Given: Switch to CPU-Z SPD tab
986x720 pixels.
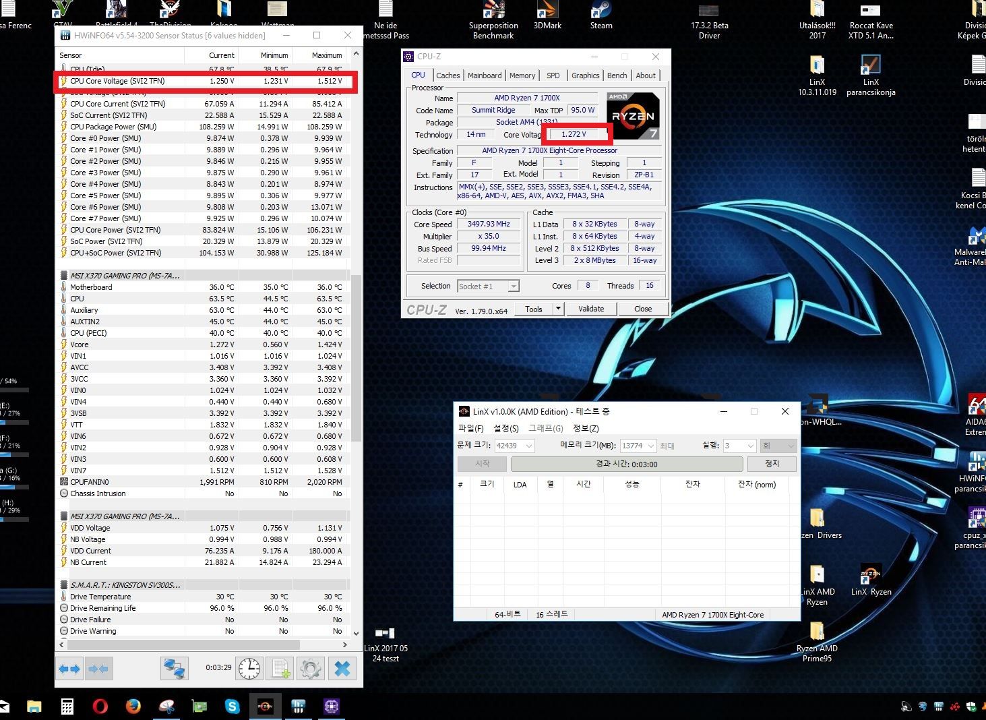Looking at the screenshot, I should click(553, 76).
